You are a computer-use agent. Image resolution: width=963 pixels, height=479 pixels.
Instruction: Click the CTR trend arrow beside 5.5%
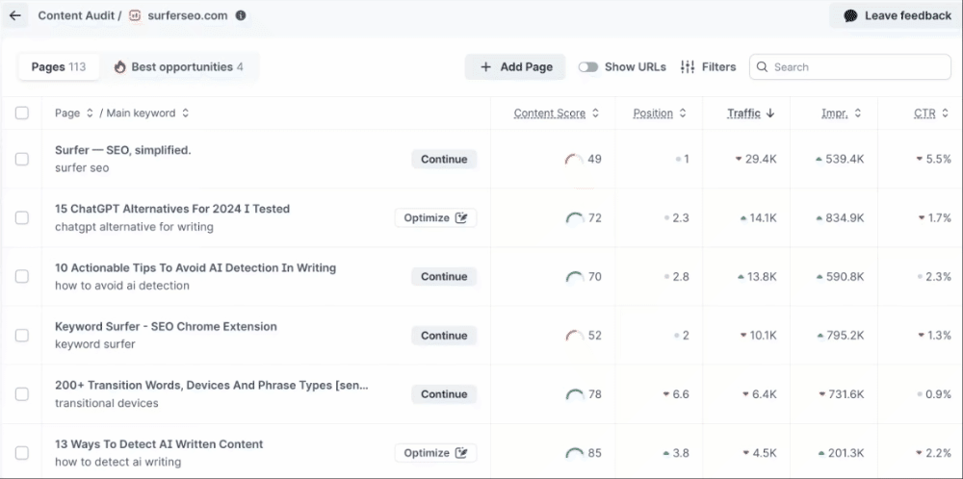click(x=920, y=160)
